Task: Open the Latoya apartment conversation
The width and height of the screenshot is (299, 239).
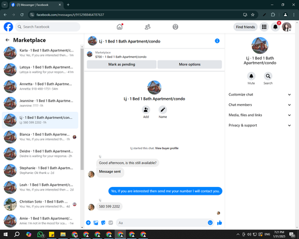Action: pyautogui.click(x=40, y=70)
